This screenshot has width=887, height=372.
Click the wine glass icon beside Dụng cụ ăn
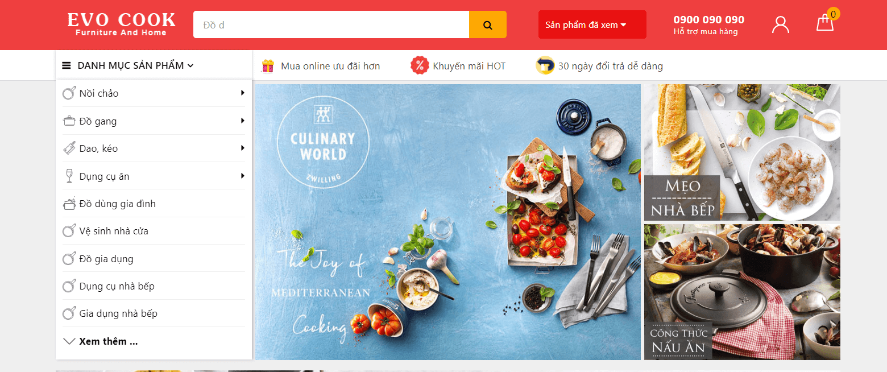click(69, 176)
